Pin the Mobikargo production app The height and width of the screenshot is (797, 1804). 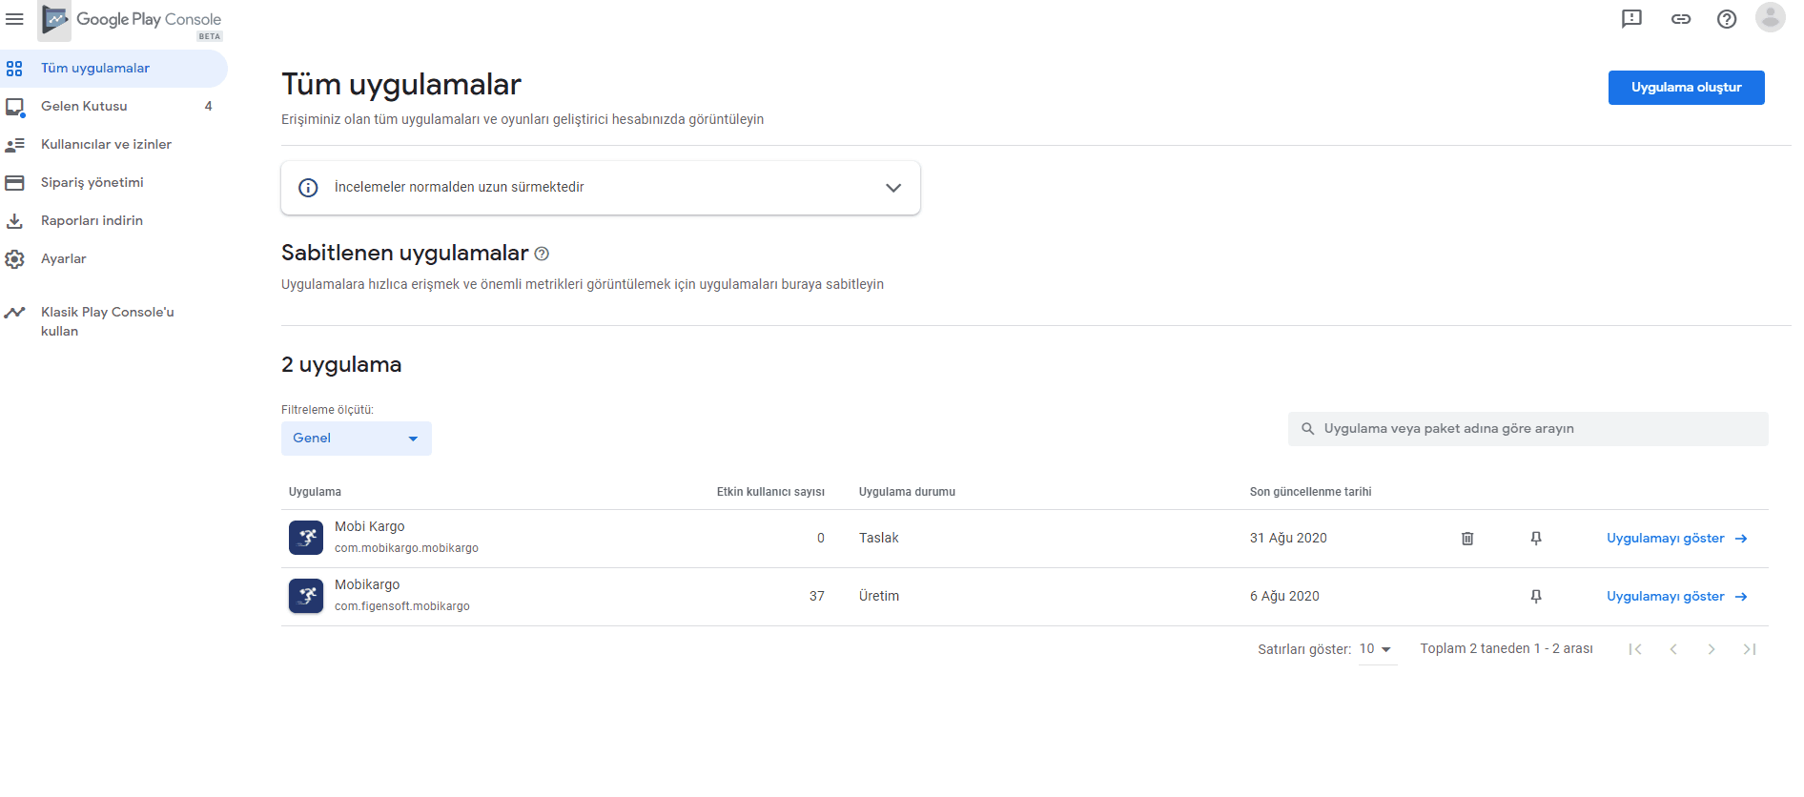pos(1536,597)
